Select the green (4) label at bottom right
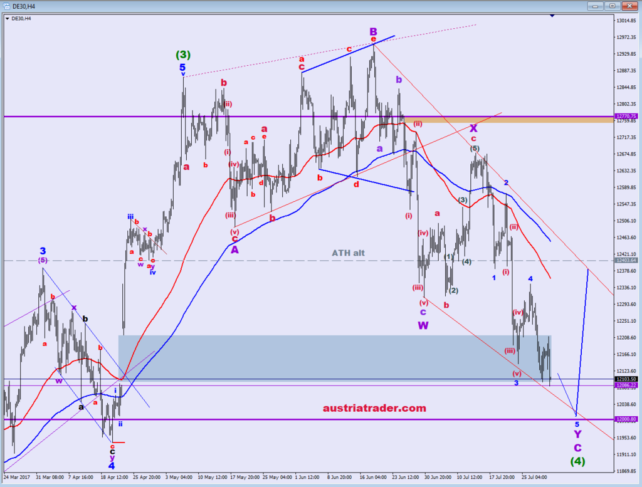Image resolution: width=642 pixels, height=487 pixels. 577,461
